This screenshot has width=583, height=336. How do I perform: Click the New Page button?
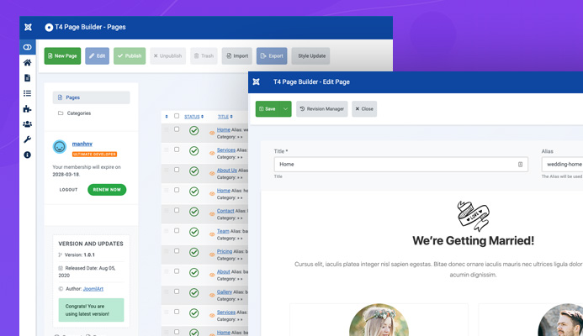62,55
